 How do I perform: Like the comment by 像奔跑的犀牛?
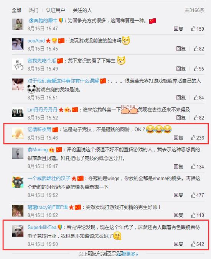pyautogui.click(x=197, y=29)
